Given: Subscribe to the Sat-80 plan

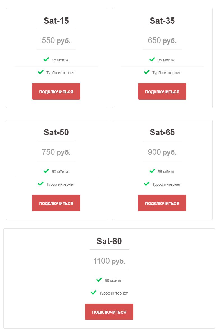Looking at the screenshot, I should pos(109,312).
